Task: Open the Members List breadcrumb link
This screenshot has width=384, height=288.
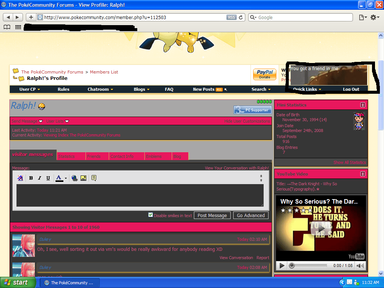Action: (x=104, y=72)
